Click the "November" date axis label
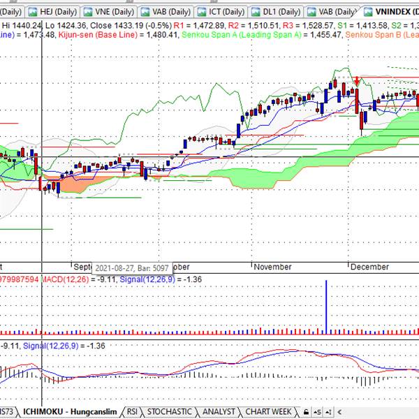 tap(272, 267)
